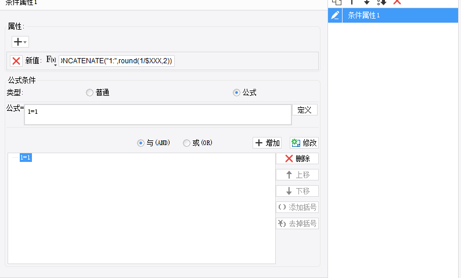Click the plus button to add a property
The height and width of the screenshot is (278, 461).
click(20, 42)
